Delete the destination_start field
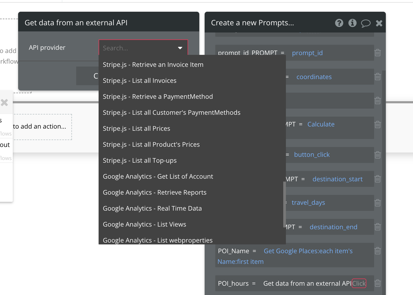Viewport: 413px width, 295px height. (378, 179)
